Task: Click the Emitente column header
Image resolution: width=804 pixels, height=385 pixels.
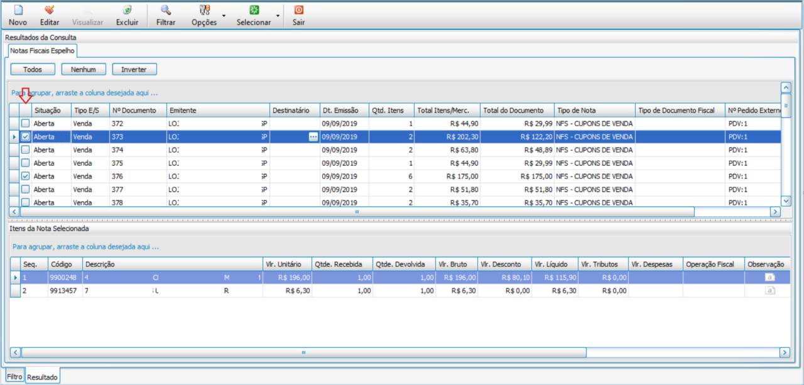Action: [219, 111]
